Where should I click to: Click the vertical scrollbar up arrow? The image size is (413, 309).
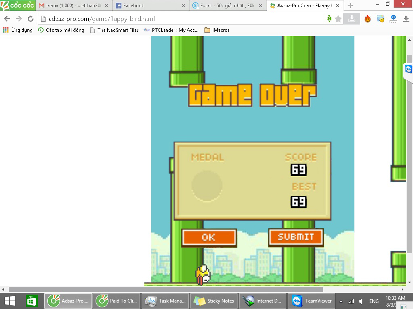[409, 40]
